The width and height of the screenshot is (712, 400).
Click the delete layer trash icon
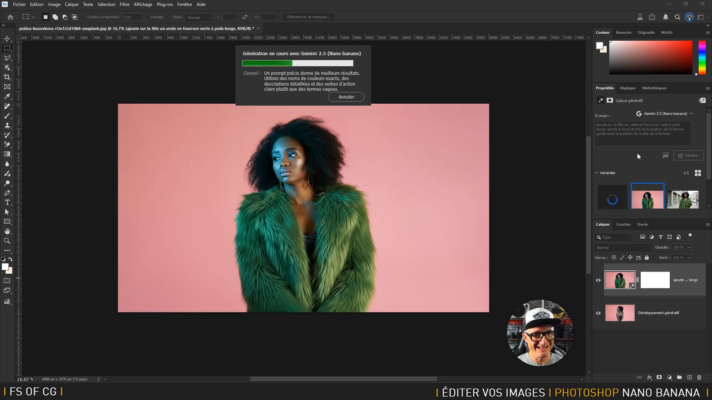[x=699, y=377]
